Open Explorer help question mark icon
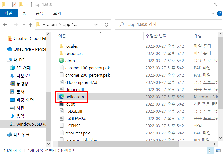The width and height of the screenshot is (223, 154). point(220,13)
